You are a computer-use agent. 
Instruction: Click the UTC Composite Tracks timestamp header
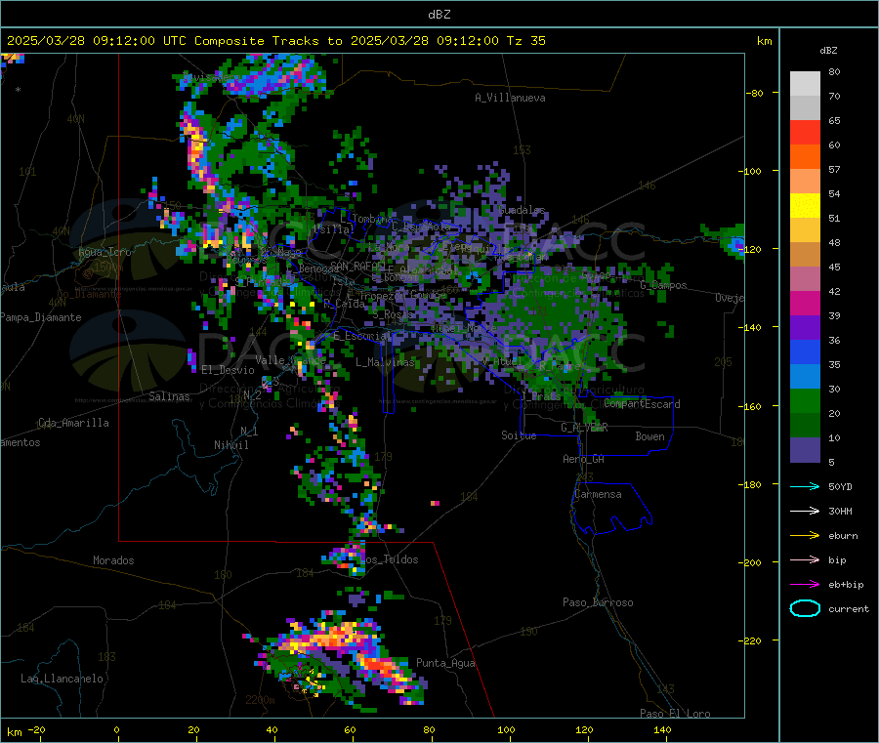pos(275,41)
